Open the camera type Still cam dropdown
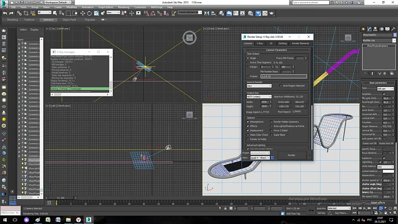398x224 pixels. pyautogui.click(x=385, y=89)
